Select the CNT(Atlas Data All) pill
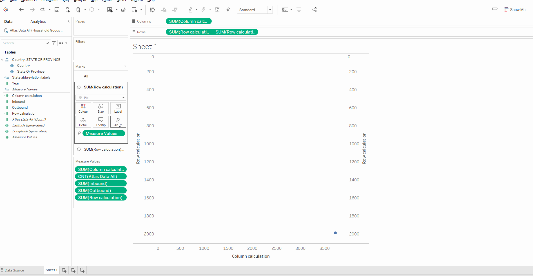This screenshot has height=276, width=533. coord(101,177)
